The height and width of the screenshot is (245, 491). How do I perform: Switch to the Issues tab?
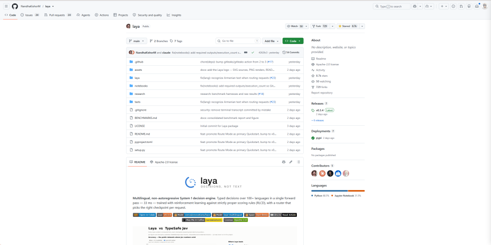click(x=30, y=15)
